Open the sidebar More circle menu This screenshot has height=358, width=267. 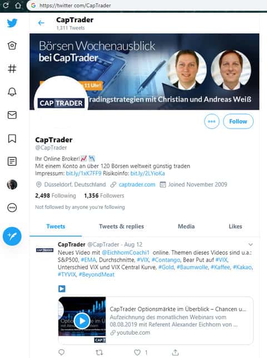click(12, 208)
